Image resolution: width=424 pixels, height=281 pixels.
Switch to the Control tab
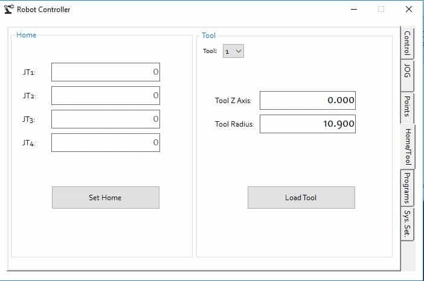click(x=407, y=43)
